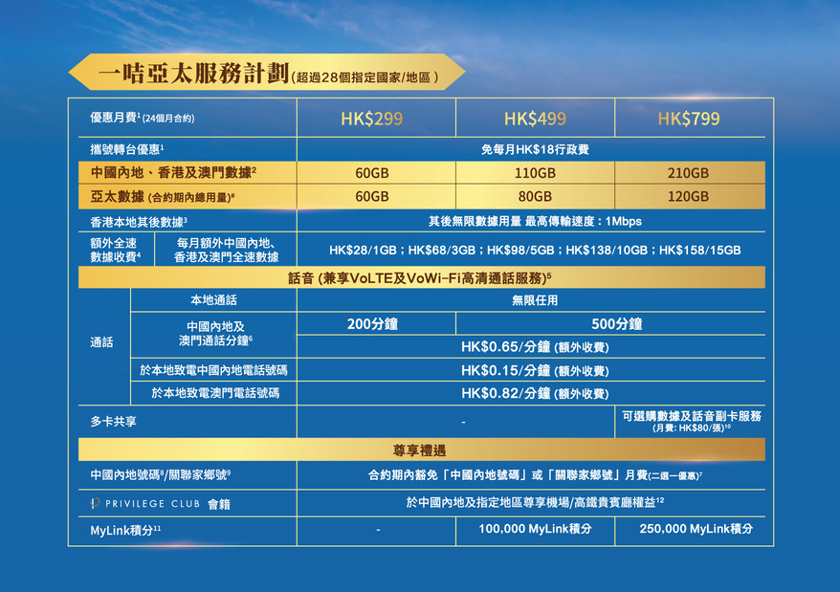Click the 110GB Mainland data cell
The image size is (840, 592).
[x=535, y=173]
